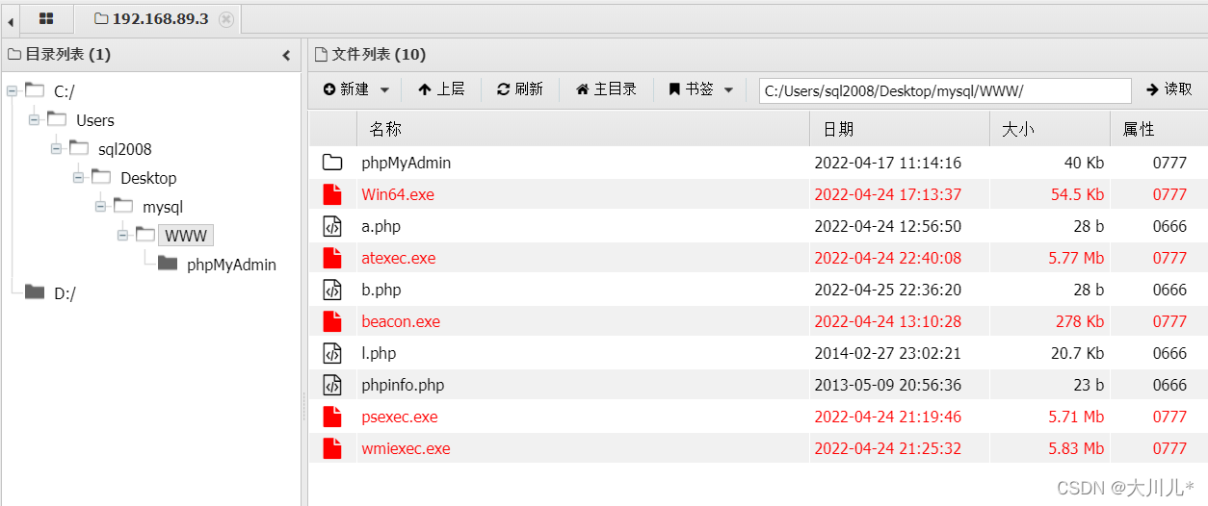Click the a.php code file icon
This screenshot has height=506, width=1208.
(x=332, y=226)
